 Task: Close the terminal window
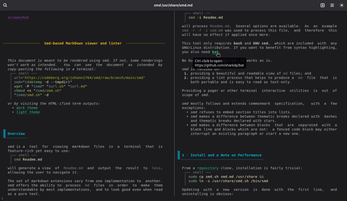342,5
